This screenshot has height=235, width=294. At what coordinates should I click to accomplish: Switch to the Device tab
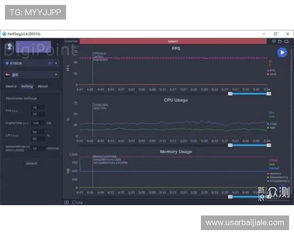point(11,86)
